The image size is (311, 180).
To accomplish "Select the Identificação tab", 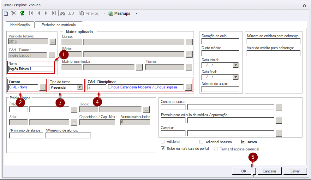I will tap(20, 25).
